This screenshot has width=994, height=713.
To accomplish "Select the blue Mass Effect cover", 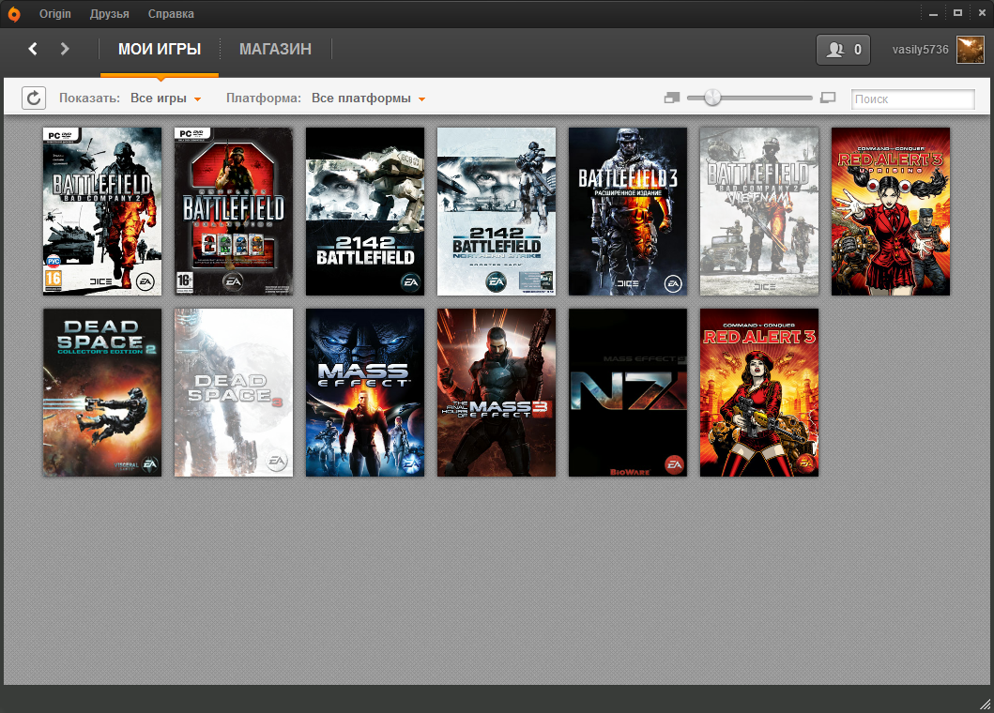I will 365,392.
